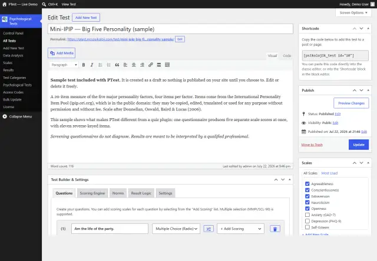Click the Add New Test button
This screenshot has height=261, width=377.
(86, 18)
